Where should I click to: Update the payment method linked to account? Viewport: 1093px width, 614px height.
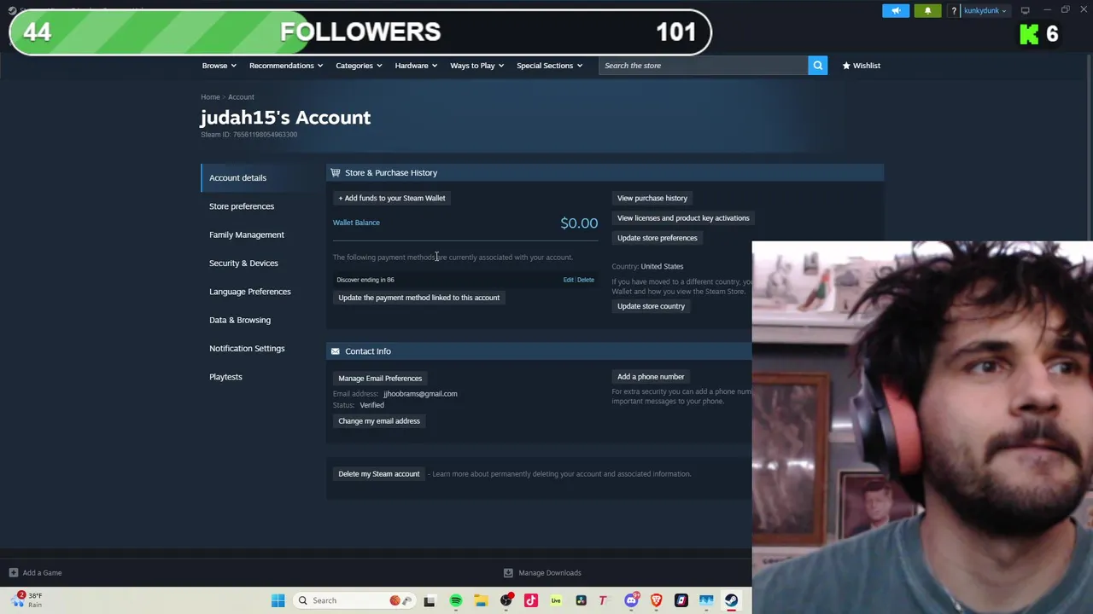point(418,298)
